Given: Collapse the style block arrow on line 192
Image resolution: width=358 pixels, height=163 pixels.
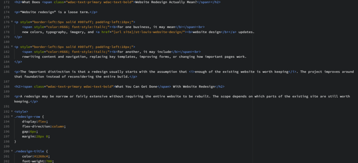Looking at the screenshot, I should point(12,112).
